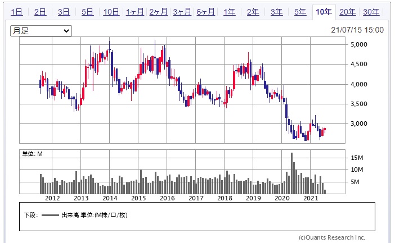Click the 2015 year axis label
Viewport: 395px width, 243px height.
coord(138,198)
